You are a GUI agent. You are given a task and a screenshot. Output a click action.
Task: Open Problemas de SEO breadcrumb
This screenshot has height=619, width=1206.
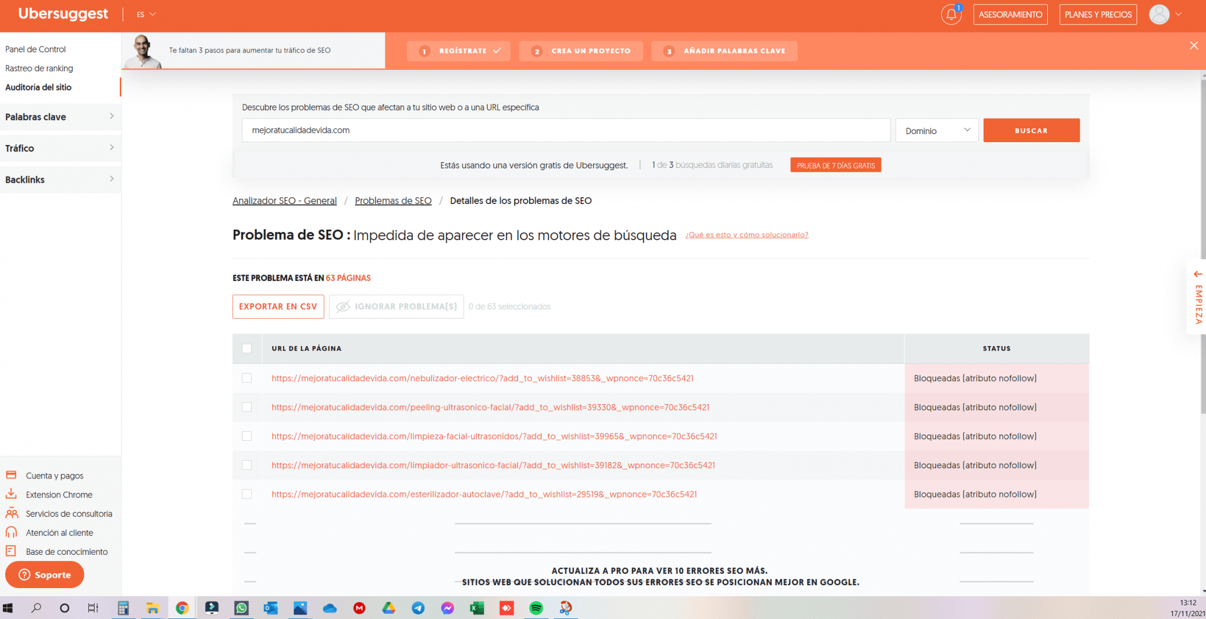(393, 201)
